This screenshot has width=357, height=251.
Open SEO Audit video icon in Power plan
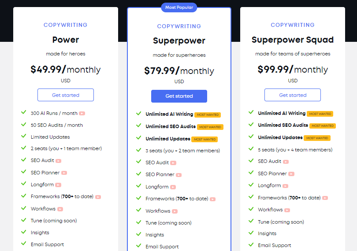tap(59, 161)
